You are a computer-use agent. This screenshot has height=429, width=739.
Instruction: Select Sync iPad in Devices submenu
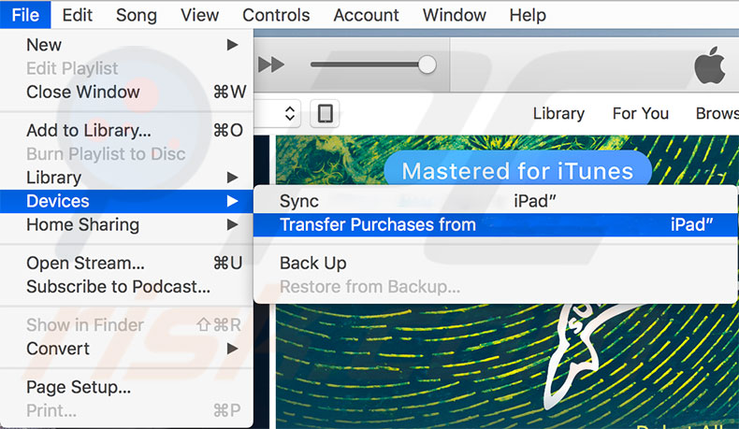pos(496,201)
